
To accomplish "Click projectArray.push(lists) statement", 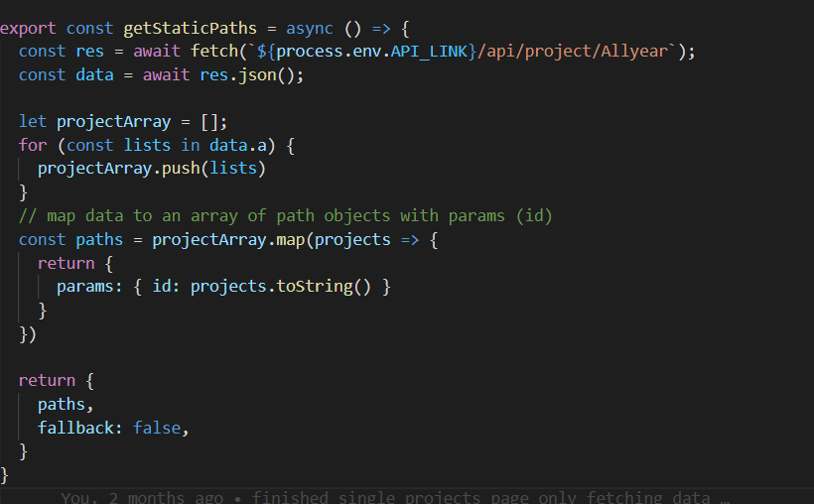I will point(152,169).
